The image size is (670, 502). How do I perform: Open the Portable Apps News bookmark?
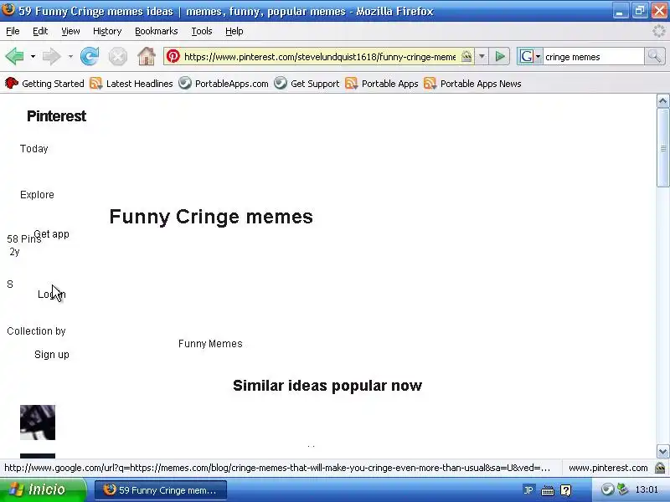[472, 84]
